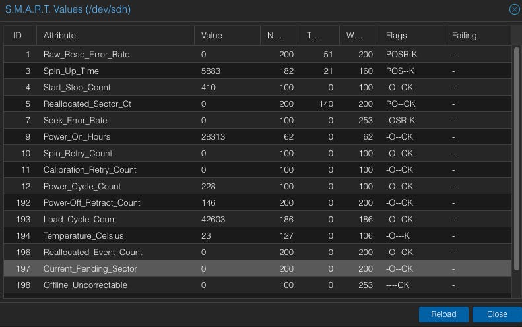
Task: Click worst value 106 in Temperature_Celsius row
Action: (366, 236)
